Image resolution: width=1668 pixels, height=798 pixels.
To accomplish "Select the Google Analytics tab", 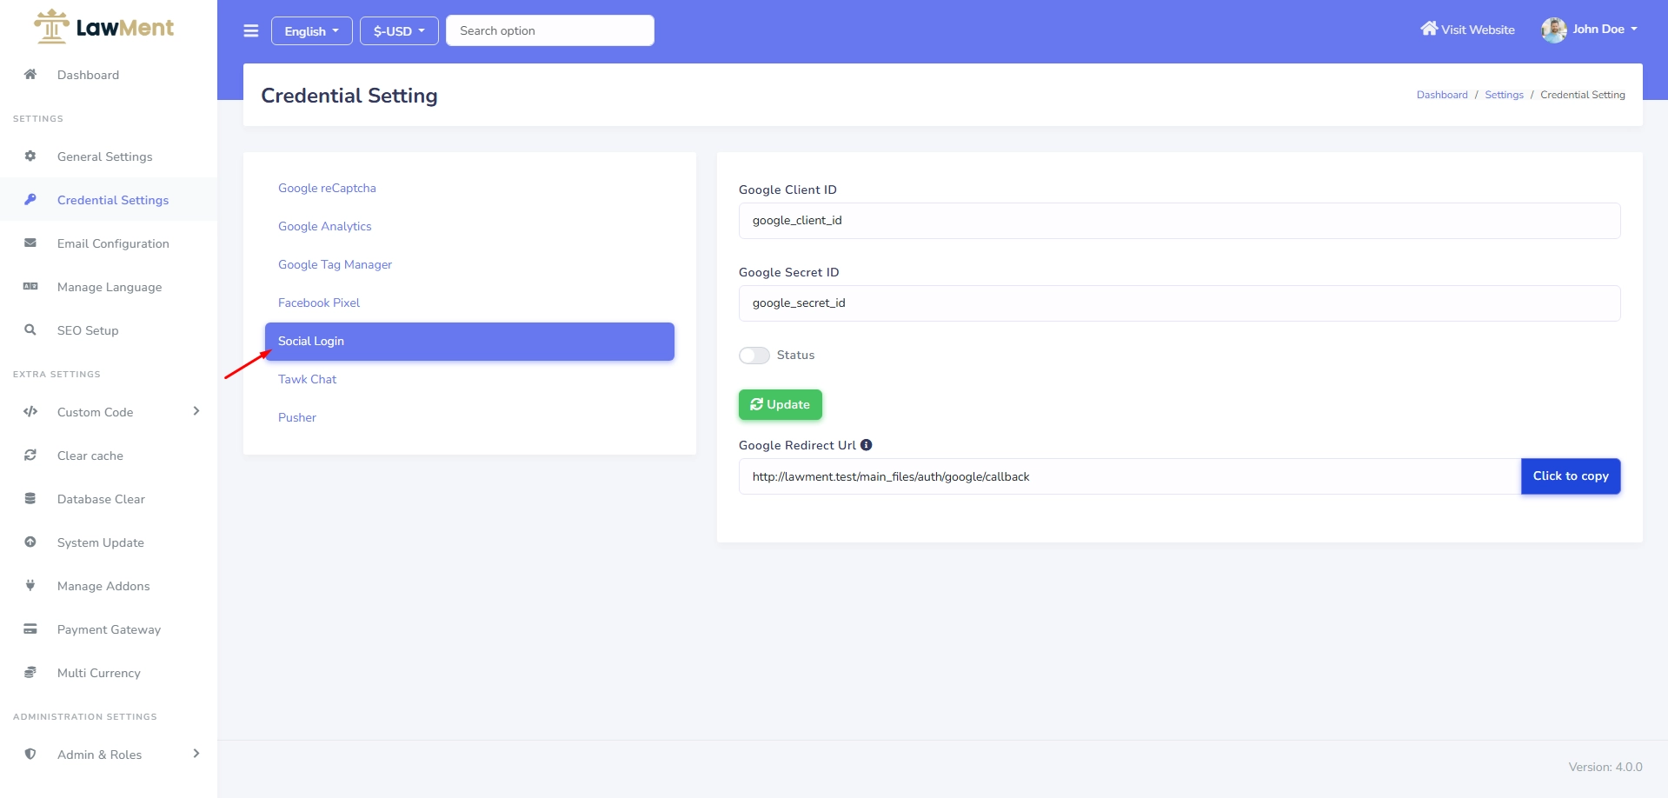I will [x=469, y=226].
